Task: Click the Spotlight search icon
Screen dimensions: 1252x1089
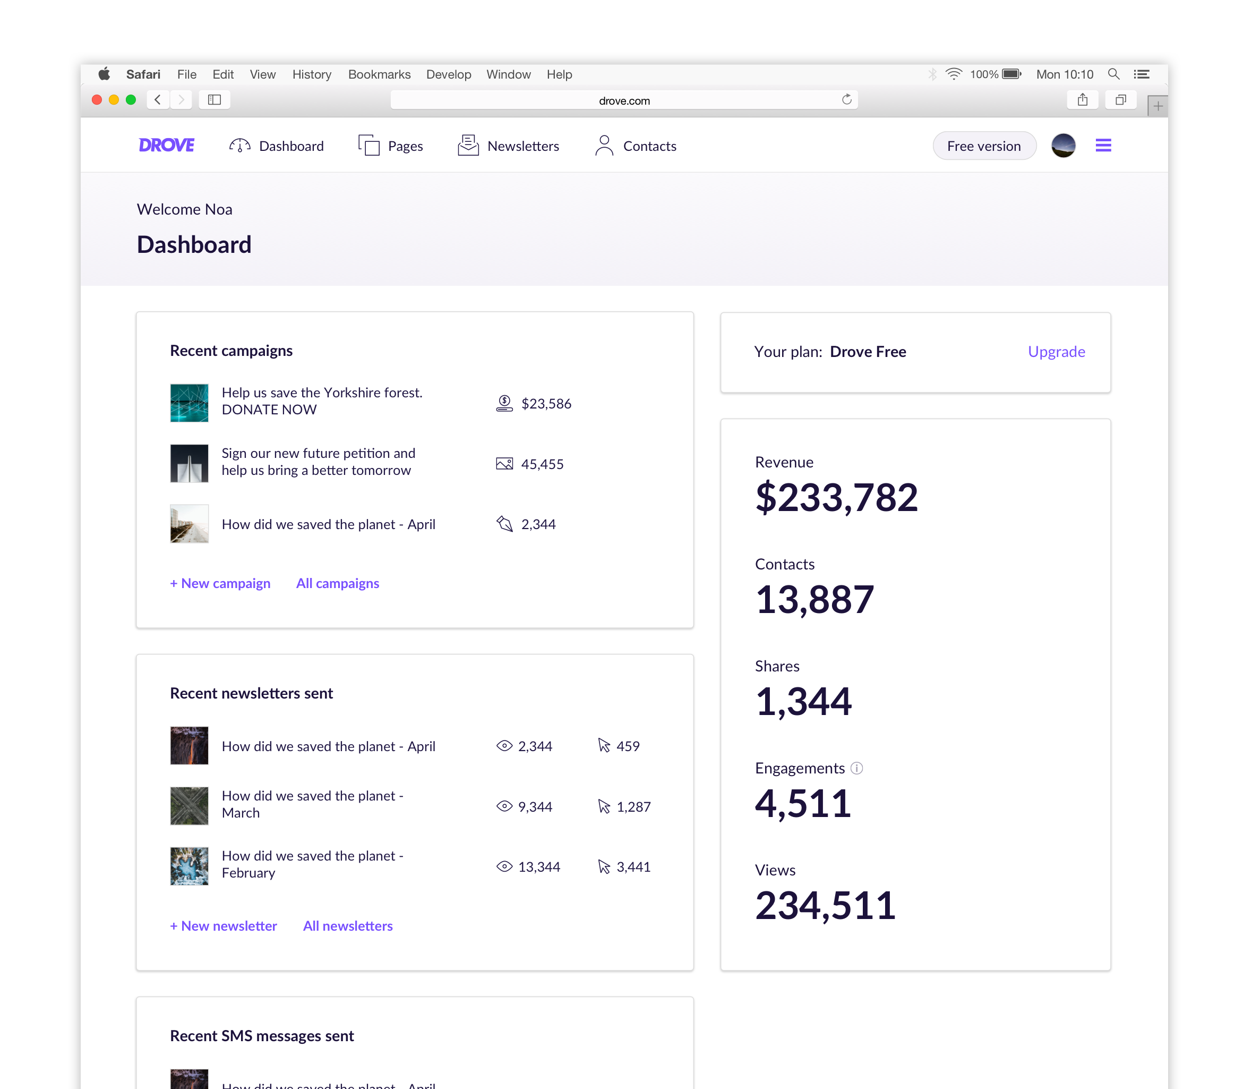Action: point(1113,74)
